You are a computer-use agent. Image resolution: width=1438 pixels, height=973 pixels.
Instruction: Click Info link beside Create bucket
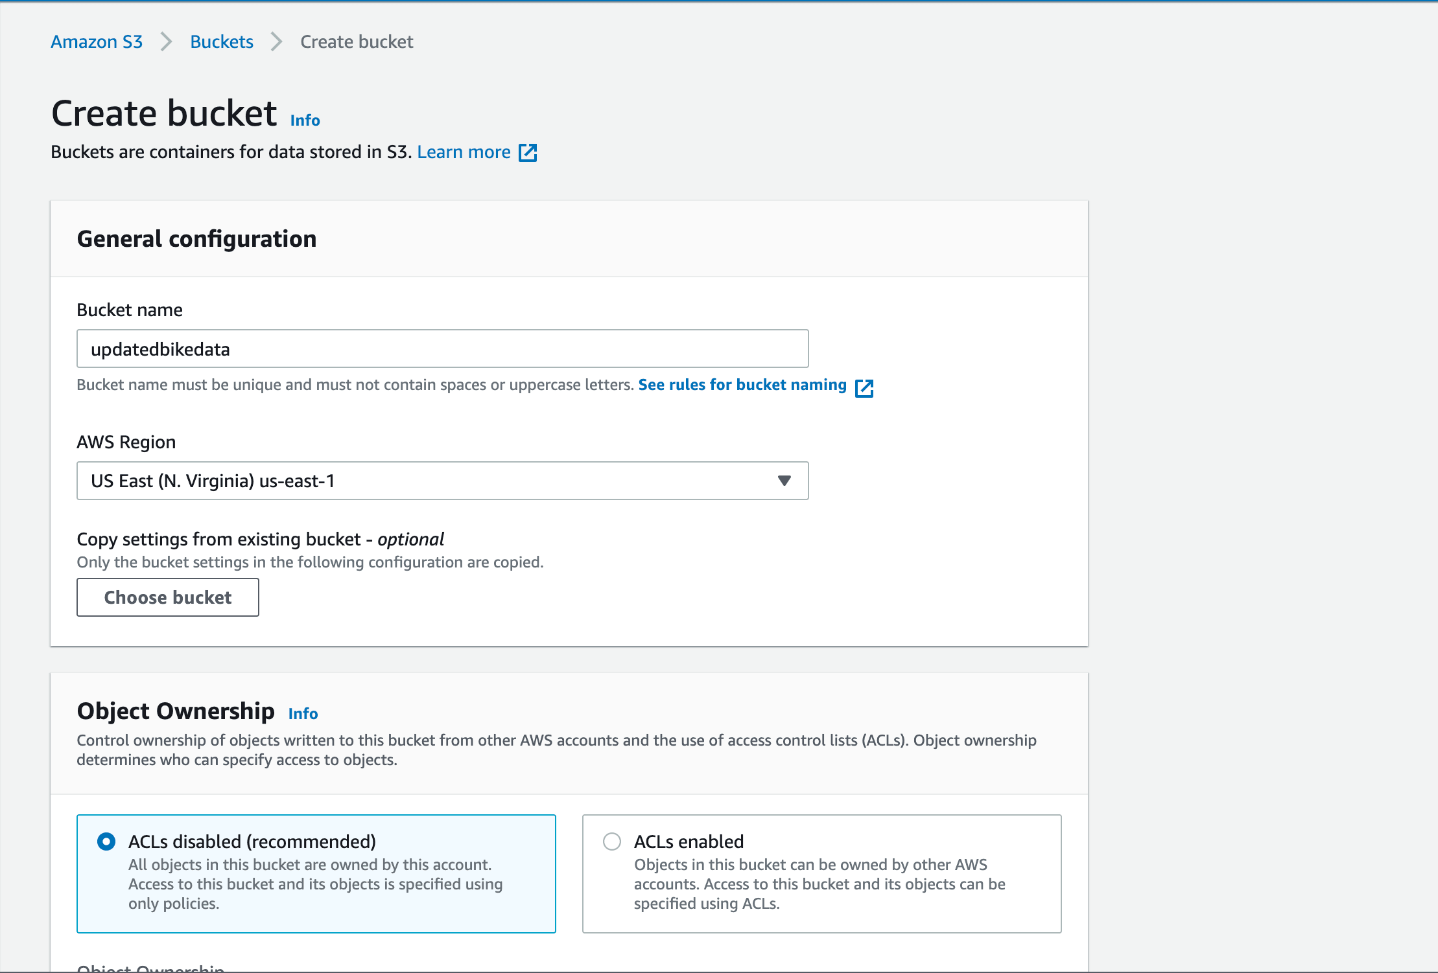coord(305,120)
